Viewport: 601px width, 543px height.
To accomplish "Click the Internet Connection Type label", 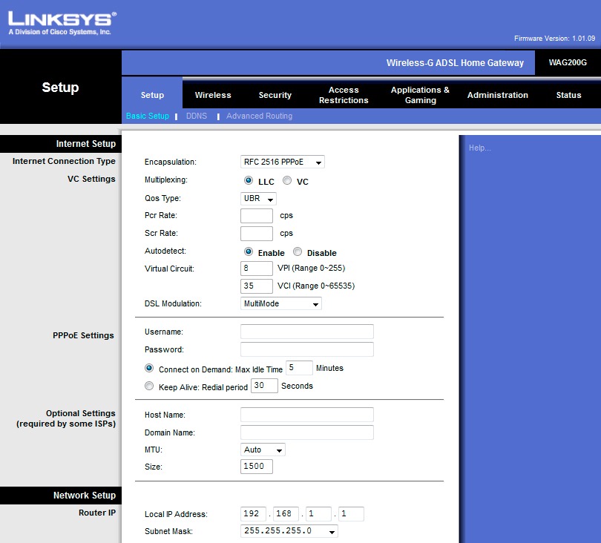I will [64, 161].
